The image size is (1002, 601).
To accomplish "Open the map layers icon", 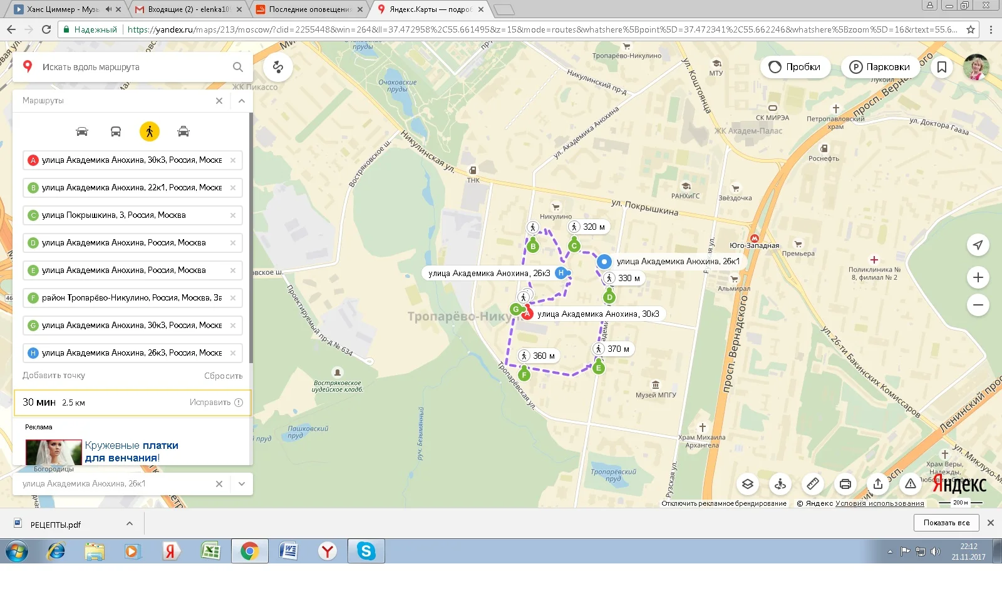I will pyautogui.click(x=747, y=484).
